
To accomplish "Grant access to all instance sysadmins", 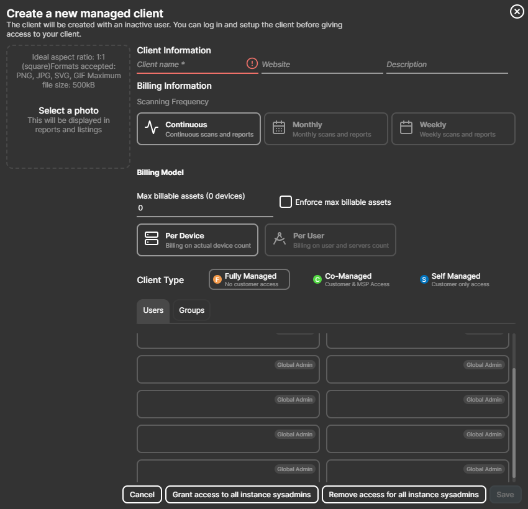I will pos(242,494).
